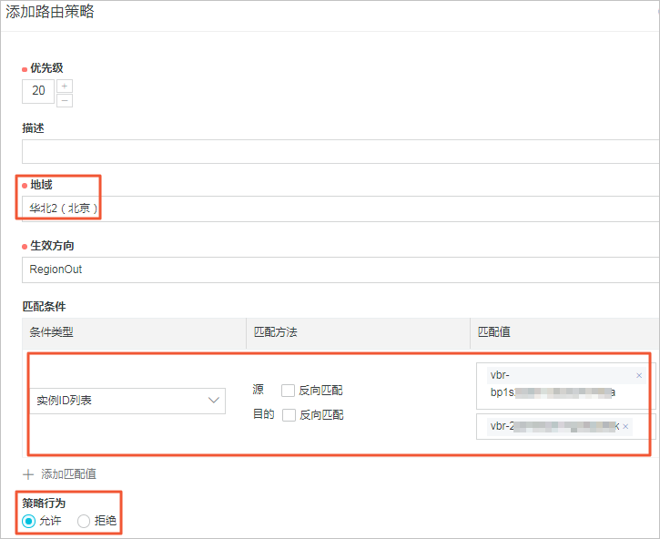Click the 策略行为 section label
660x539 pixels.
[44, 503]
